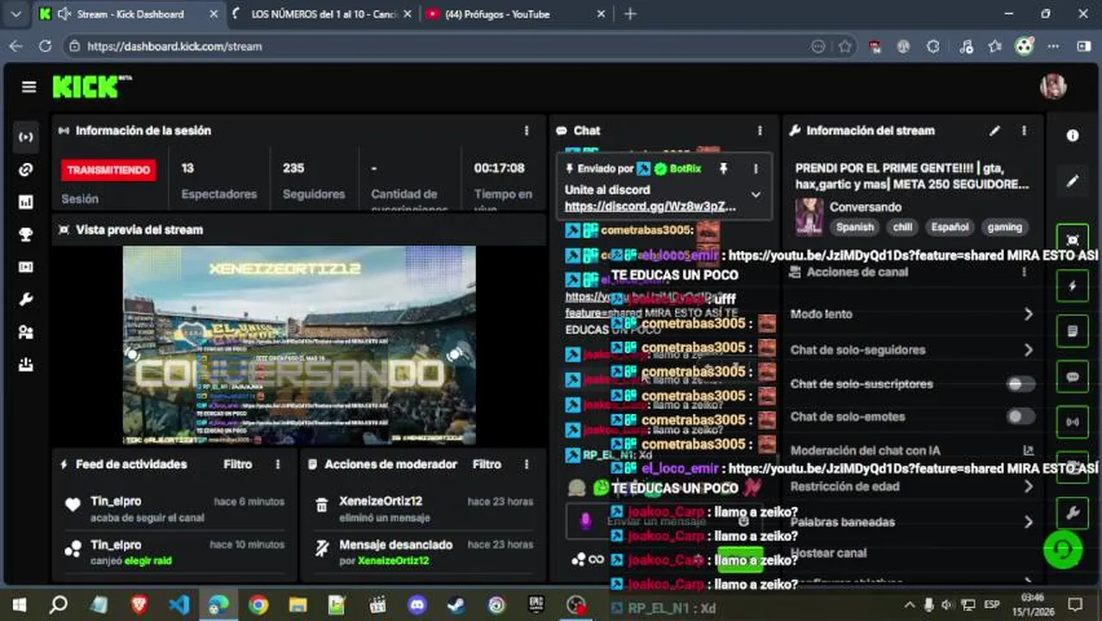
Task: Open pinned BotRix message three-dot menu
Action: tap(755, 169)
